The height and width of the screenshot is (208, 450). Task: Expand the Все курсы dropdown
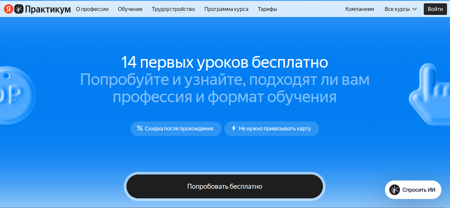pos(401,9)
